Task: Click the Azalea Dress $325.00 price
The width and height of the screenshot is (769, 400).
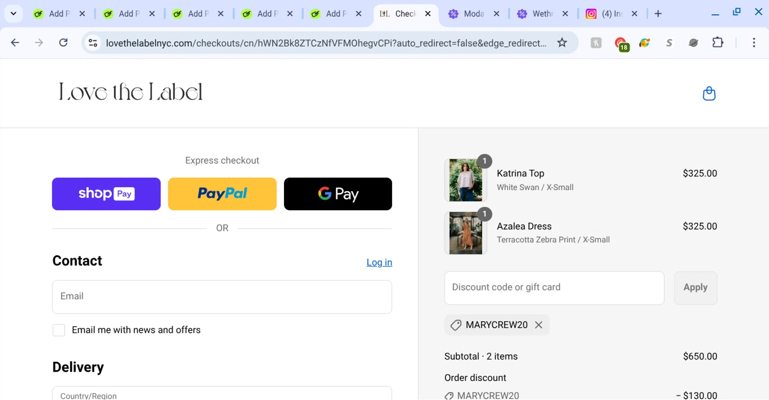Action: [700, 226]
